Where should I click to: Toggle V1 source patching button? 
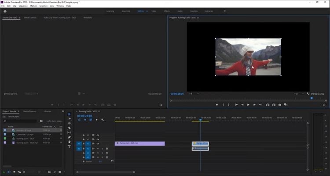(79, 144)
